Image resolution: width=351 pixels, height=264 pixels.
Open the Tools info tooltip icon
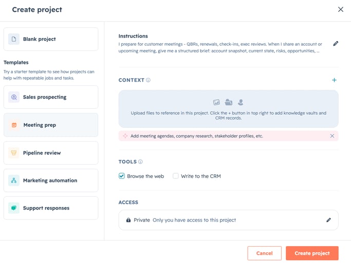point(140,161)
